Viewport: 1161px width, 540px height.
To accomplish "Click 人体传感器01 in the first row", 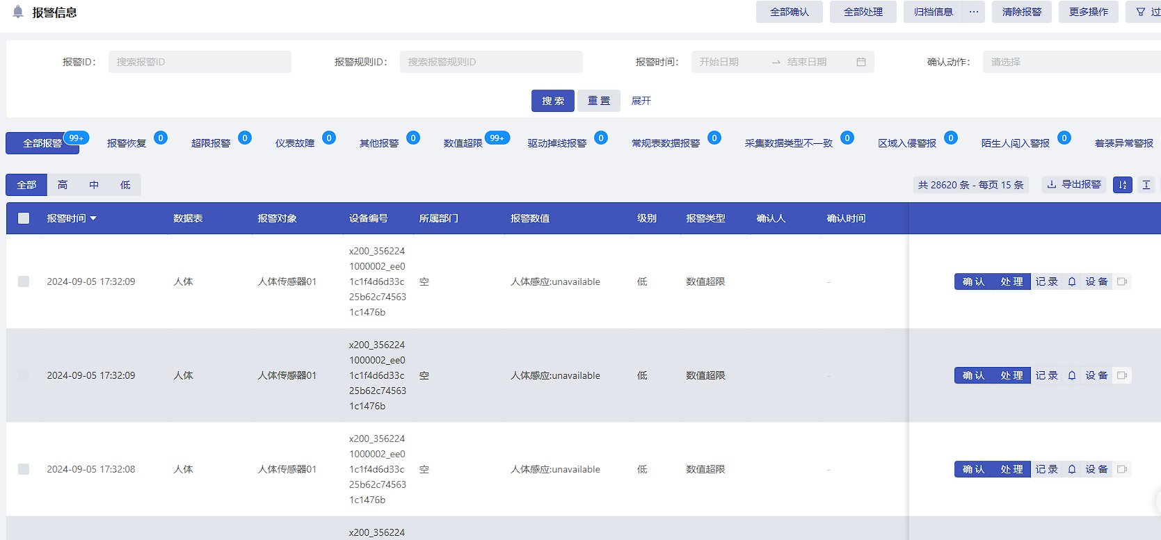I will tap(287, 281).
